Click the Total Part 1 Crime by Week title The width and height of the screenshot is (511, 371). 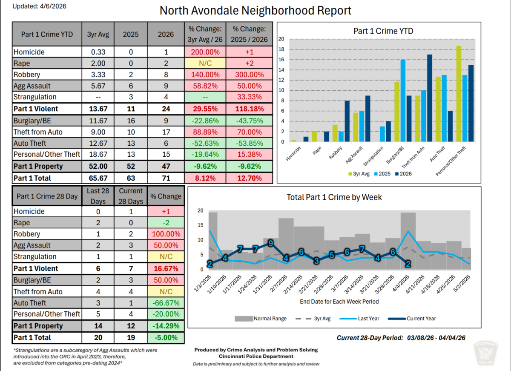point(334,197)
